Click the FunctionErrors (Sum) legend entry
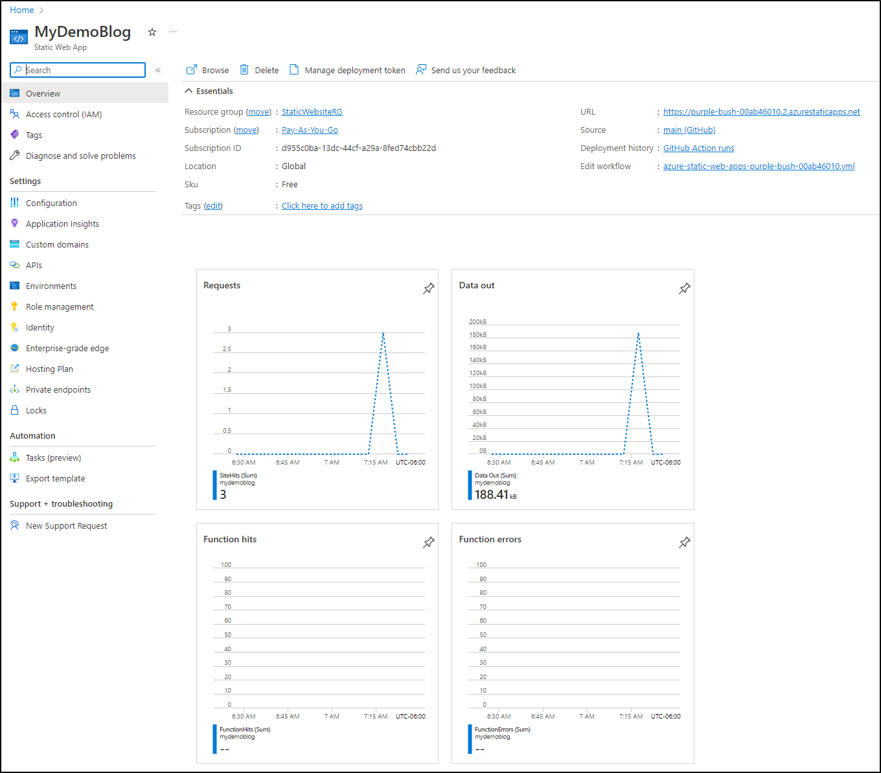881x773 pixels. coord(503,730)
